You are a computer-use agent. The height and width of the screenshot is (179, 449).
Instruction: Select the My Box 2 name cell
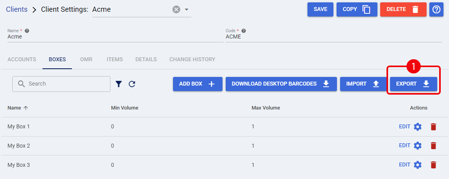point(18,146)
